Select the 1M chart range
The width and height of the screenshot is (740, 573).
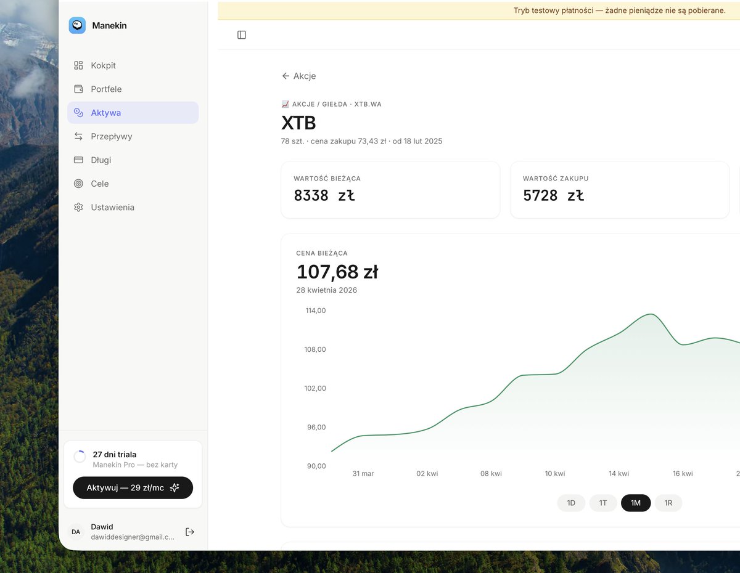(x=636, y=503)
